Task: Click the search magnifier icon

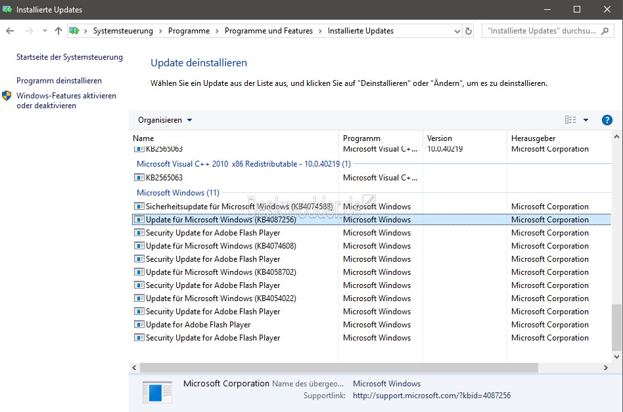Action: (x=605, y=31)
